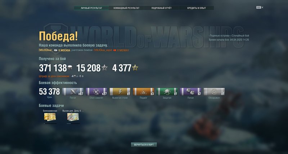Select the main battery hits ribbon x67
288x154 pixels.
click(73, 92)
